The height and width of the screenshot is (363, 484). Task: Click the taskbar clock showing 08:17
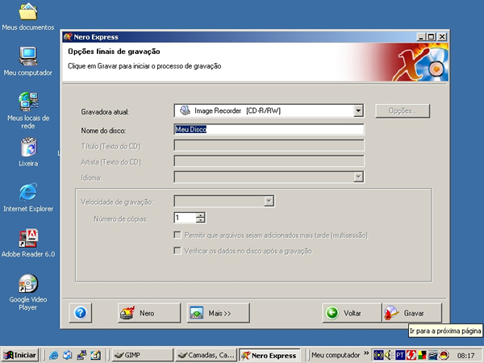(x=465, y=356)
